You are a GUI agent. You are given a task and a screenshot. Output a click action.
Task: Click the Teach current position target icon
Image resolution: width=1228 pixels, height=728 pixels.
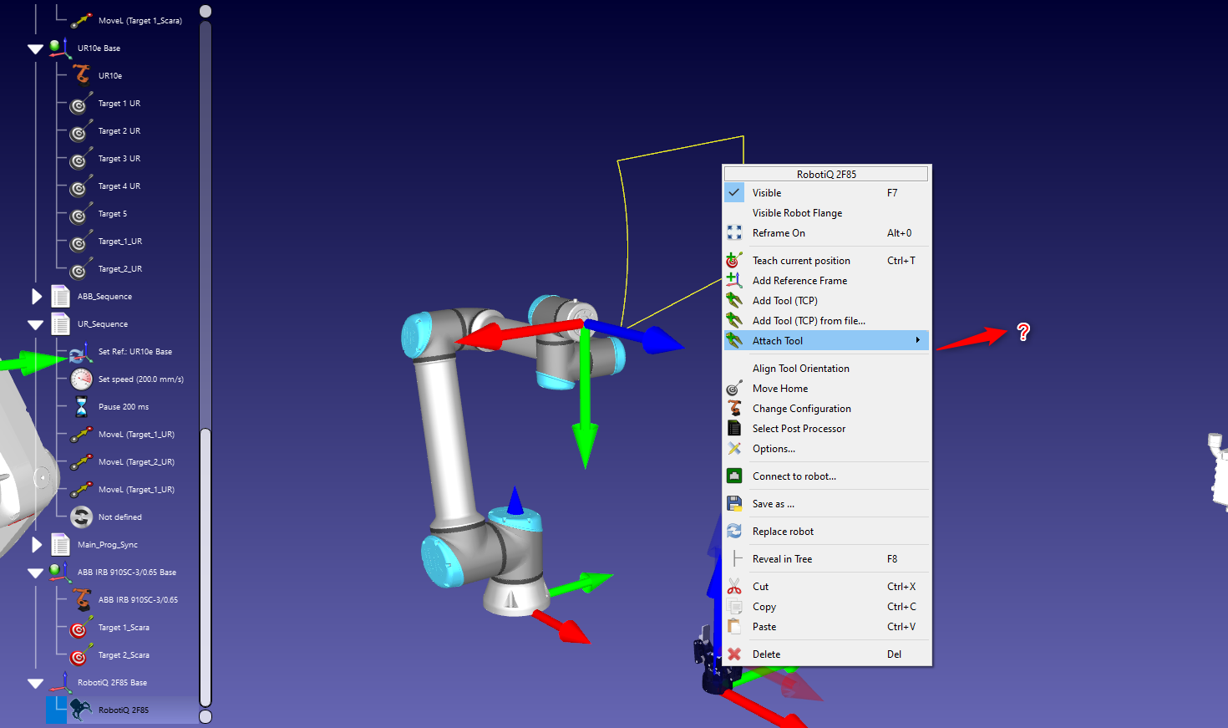pos(733,261)
